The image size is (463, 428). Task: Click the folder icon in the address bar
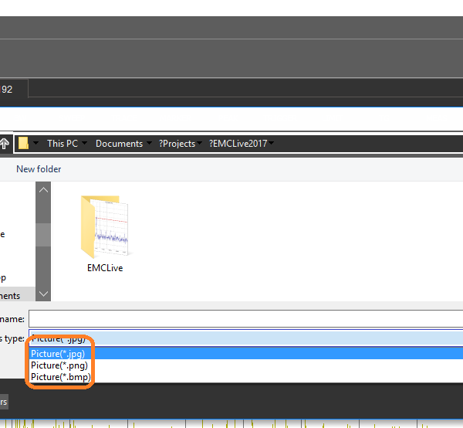pos(24,144)
